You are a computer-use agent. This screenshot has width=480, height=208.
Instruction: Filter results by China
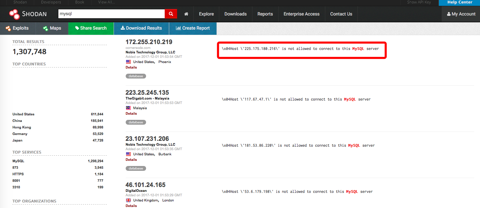tap(17, 121)
